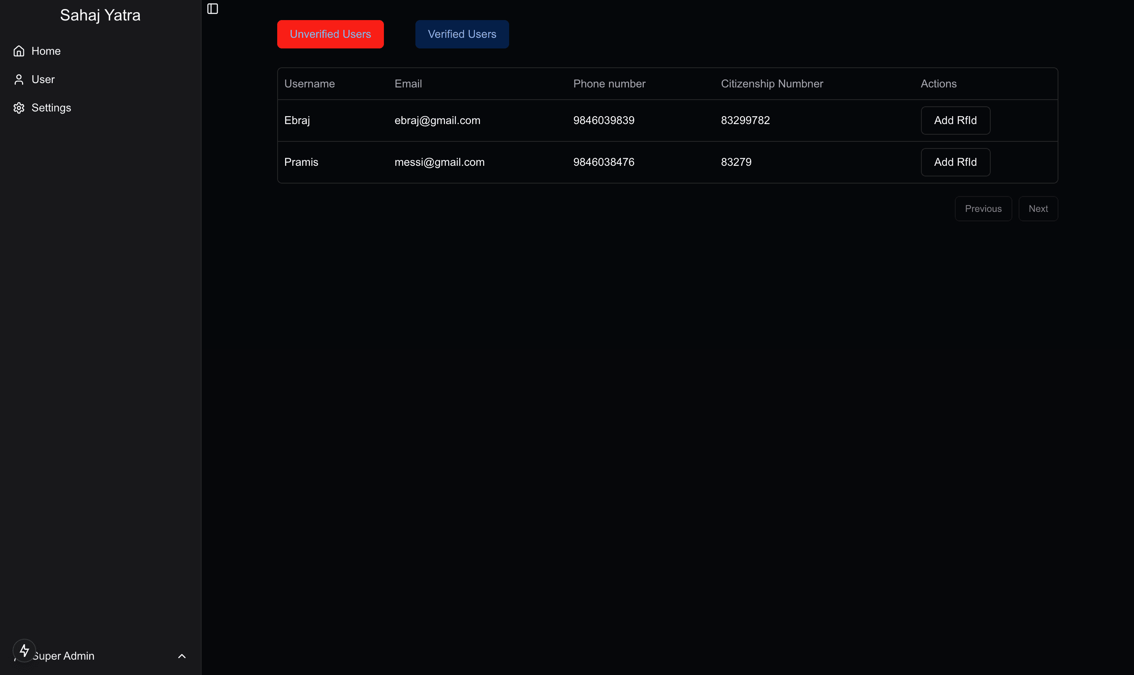Click the messi@gmail.com email cell
The image size is (1134, 675).
click(x=440, y=162)
